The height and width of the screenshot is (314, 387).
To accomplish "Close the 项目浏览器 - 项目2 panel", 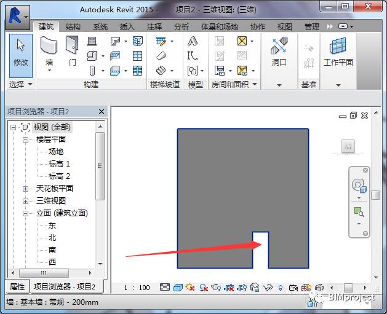I will [x=102, y=112].
